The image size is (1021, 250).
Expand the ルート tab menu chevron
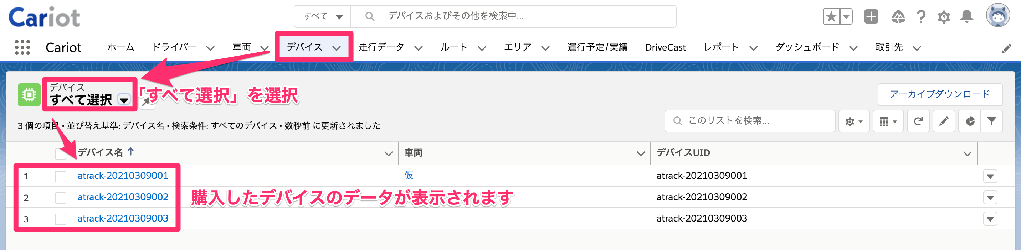point(482,48)
